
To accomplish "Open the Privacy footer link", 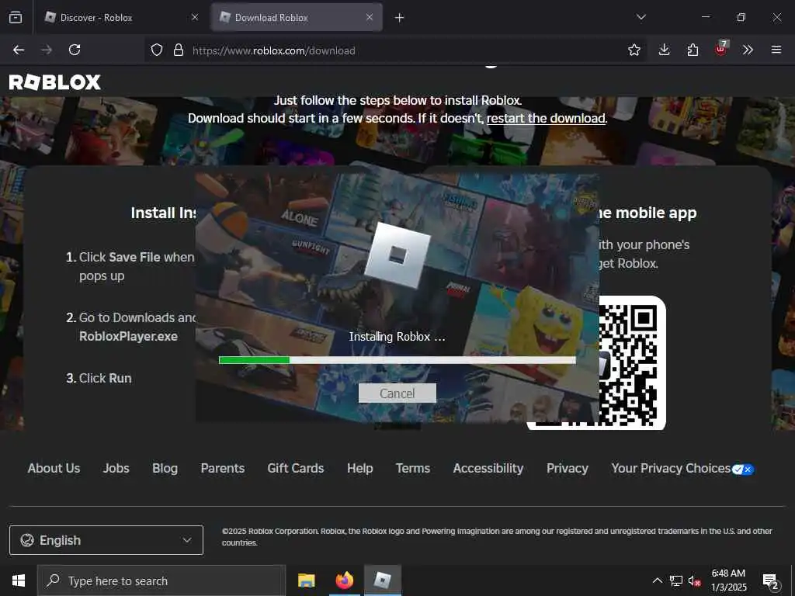I will 568,468.
